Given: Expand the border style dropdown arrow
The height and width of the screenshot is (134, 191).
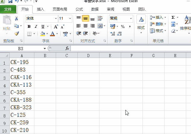Looking at the screenshot, I should click(x=34, y=34).
